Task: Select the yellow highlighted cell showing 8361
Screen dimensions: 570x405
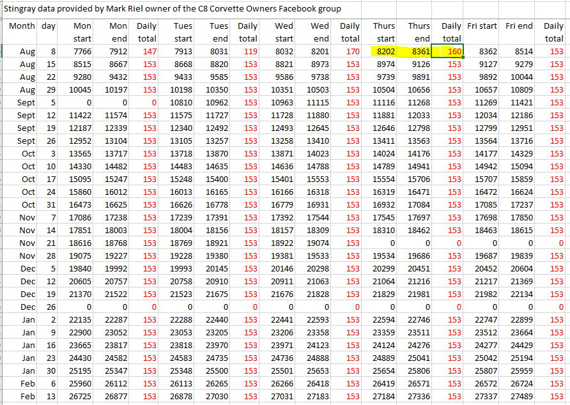Action: coord(419,52)
